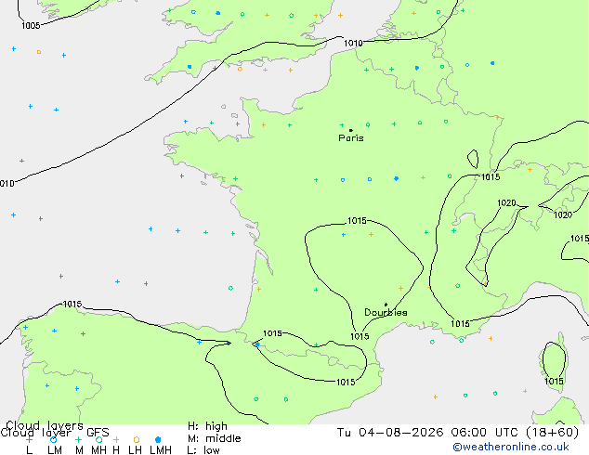
Task: Click the forecast date Tu 04-08-2026
Action: [390, 433]
